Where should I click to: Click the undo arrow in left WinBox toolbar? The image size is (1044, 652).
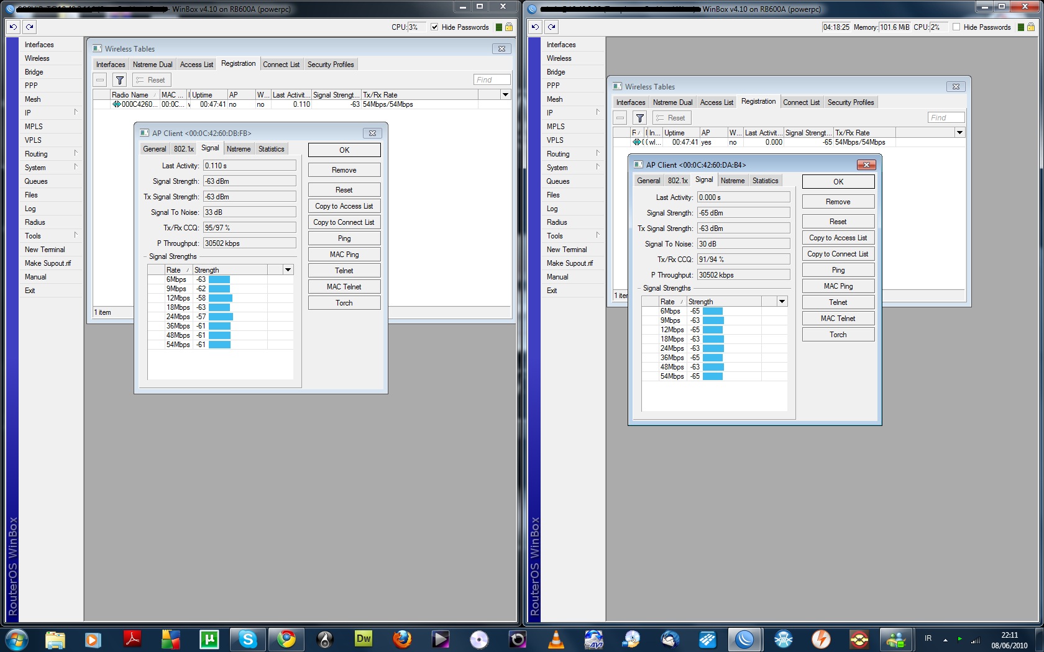tap(13, 27)
